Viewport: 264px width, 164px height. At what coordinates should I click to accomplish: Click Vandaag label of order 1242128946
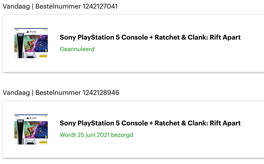tap(16, 93)
